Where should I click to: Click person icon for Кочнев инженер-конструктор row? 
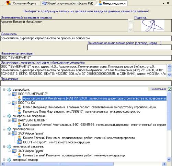[x=20, y=155]
